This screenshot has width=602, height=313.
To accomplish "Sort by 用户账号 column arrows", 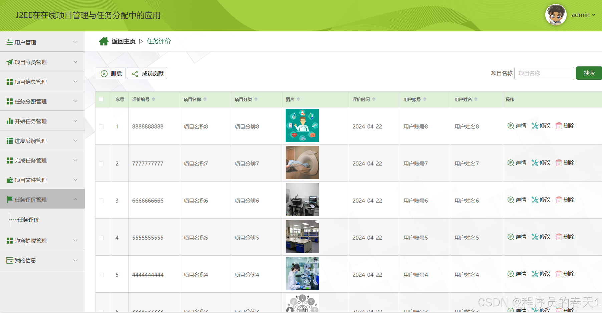I will click(x=425, y=99).
